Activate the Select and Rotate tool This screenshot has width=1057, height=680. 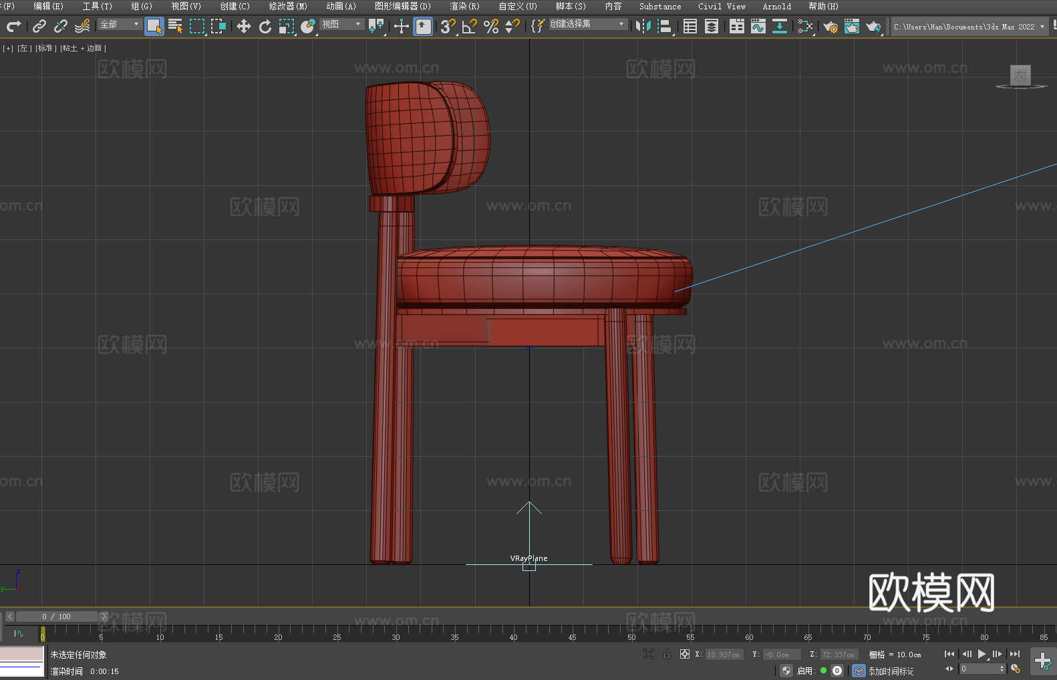tap(265, 26)
